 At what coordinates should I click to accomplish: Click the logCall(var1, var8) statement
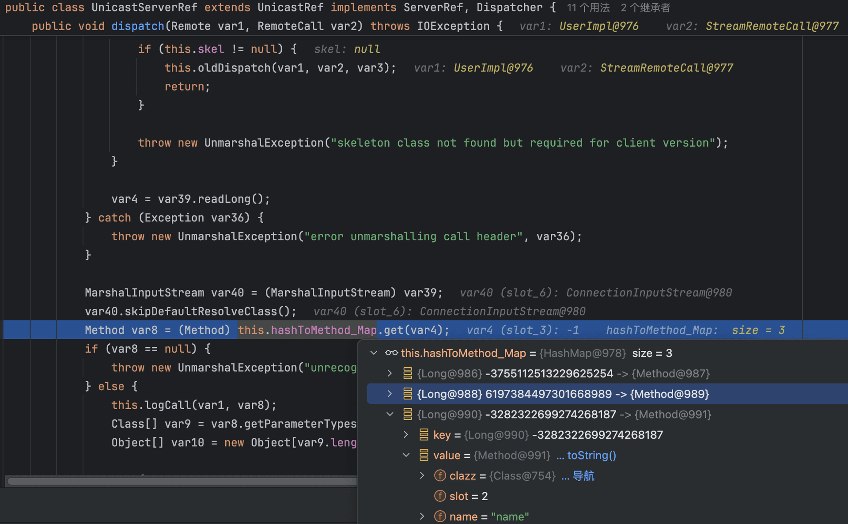194,405
